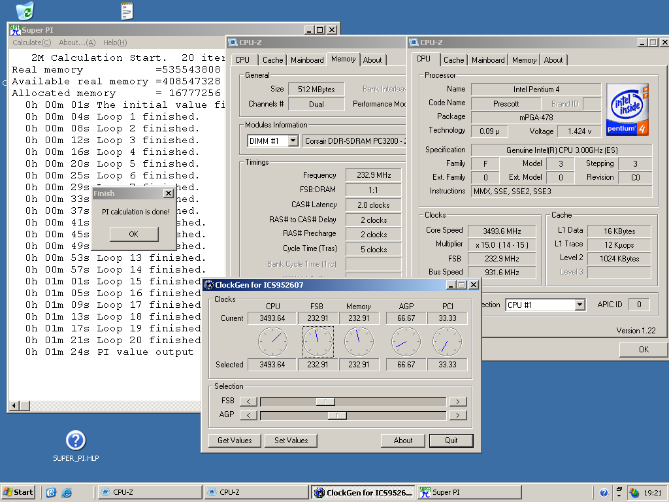Image resolution: width=669 pixels, height=502 pixels.
Task: Switch to the Mainboard tab in CPU window
Action: tap(488, 60)
